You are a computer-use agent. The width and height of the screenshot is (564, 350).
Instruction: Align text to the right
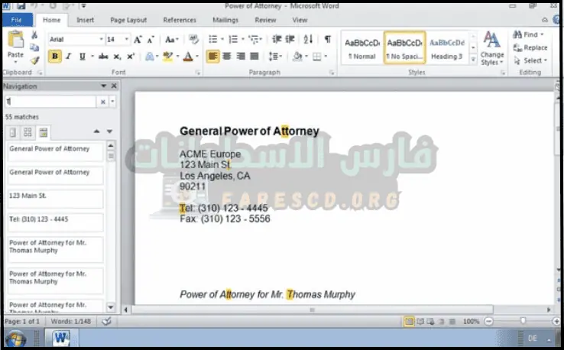[241, 57]
